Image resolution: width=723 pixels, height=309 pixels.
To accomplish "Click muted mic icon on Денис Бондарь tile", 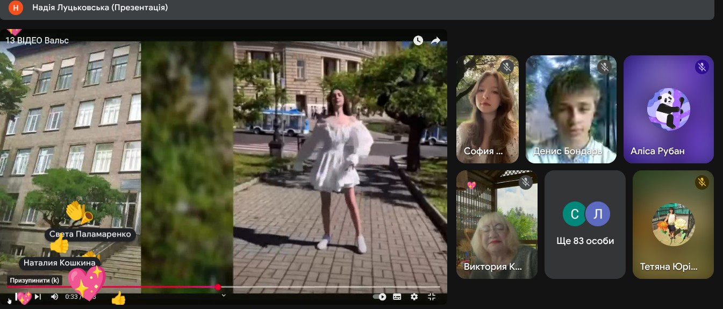I will pyautogui.click(x=605, y=67).
